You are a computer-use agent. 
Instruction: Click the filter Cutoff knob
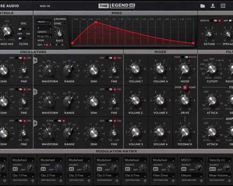tap(212, 69)
